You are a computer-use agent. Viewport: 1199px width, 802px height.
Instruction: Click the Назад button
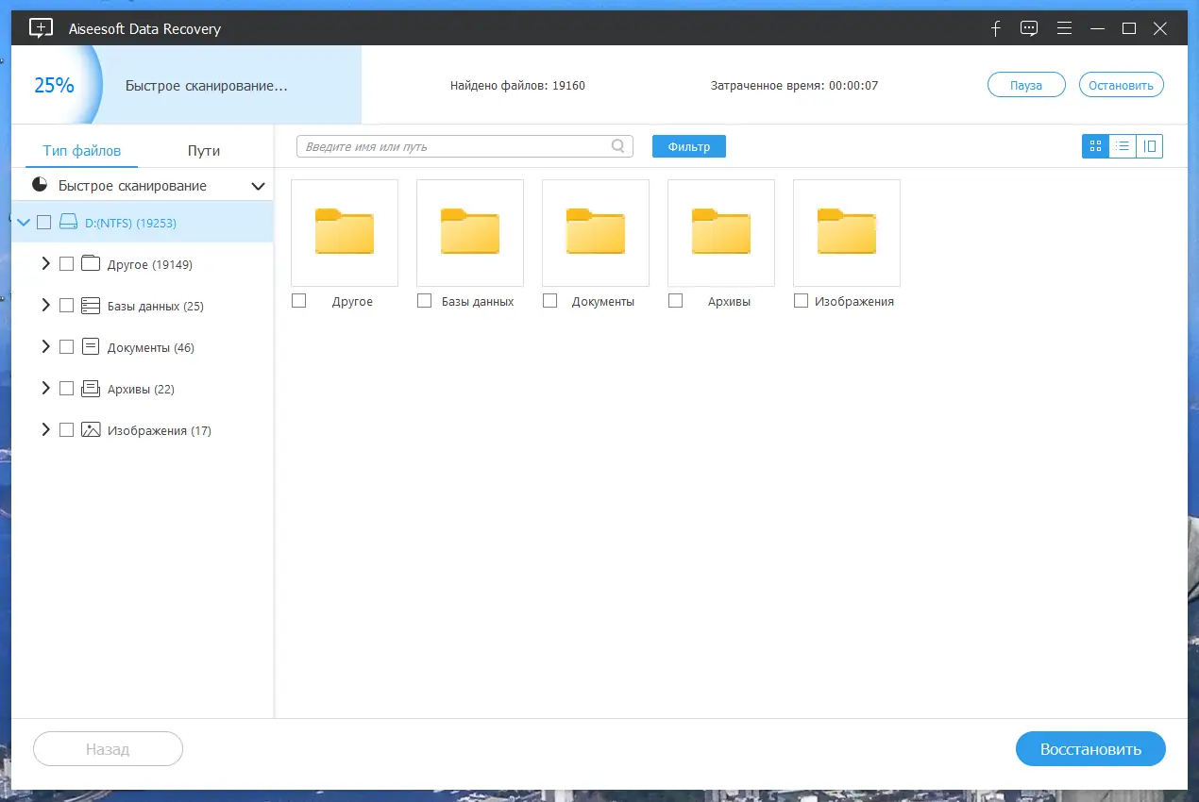pos(108,749)
